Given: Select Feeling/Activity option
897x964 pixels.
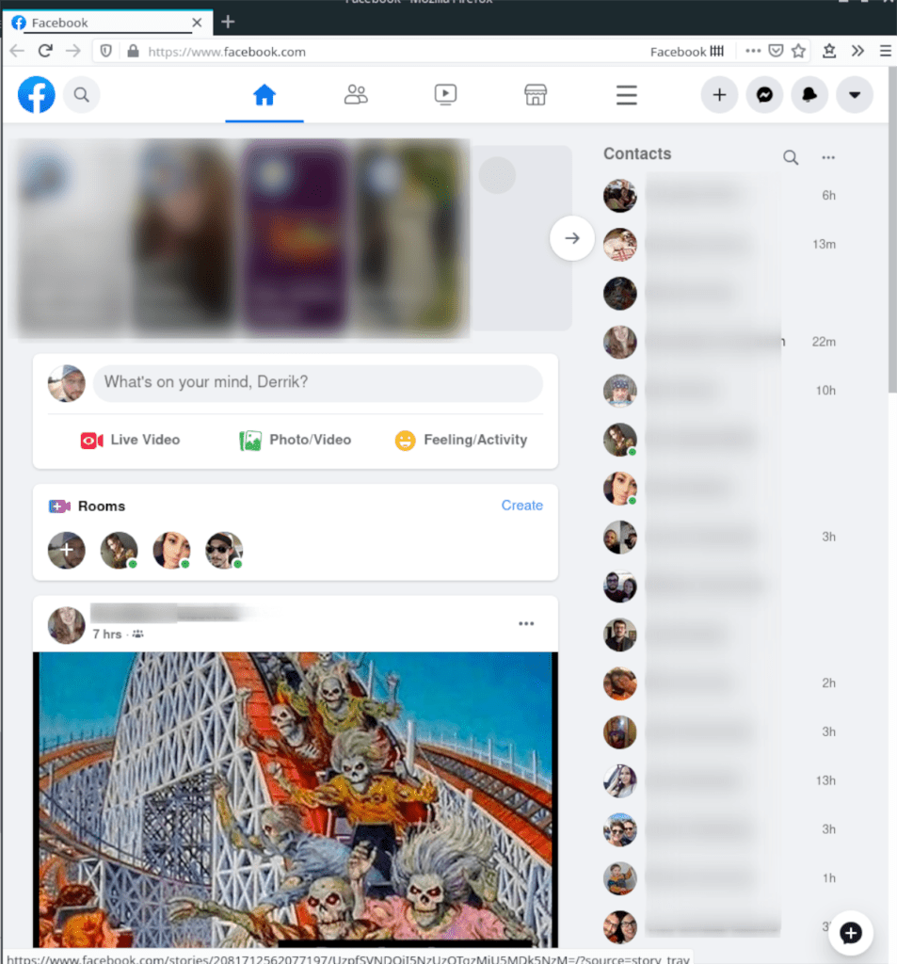Looking at the screenshot, I should click(461, 441).
